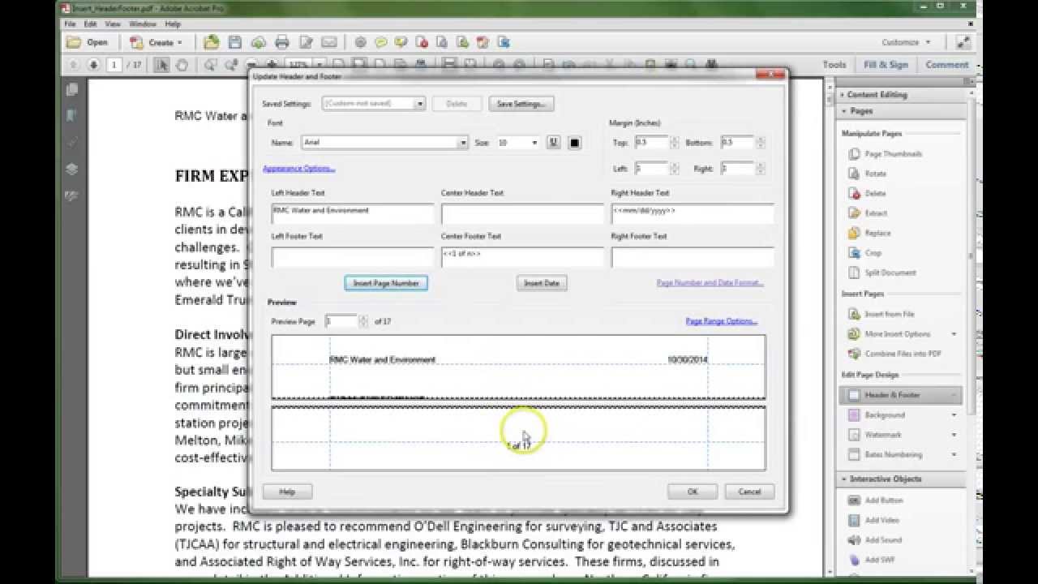Expand Bates Numbering dropdown arrow
Image resolution: width=1038 pixels, height=584 pixels.
(954, 455)
